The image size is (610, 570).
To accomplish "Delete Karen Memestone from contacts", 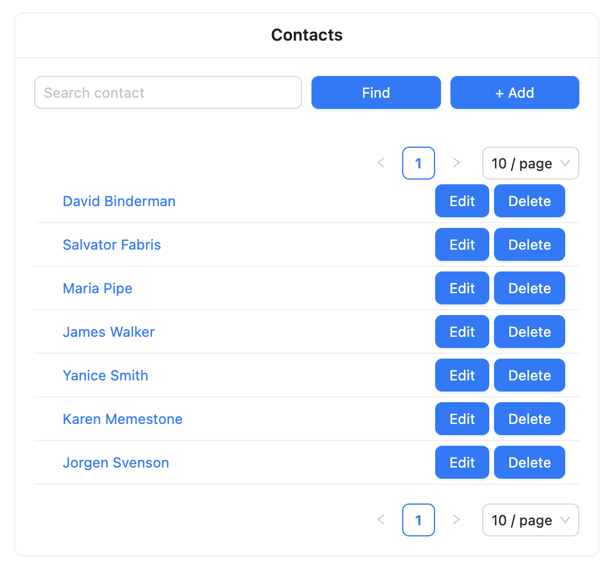I will (x=529, y=419).
